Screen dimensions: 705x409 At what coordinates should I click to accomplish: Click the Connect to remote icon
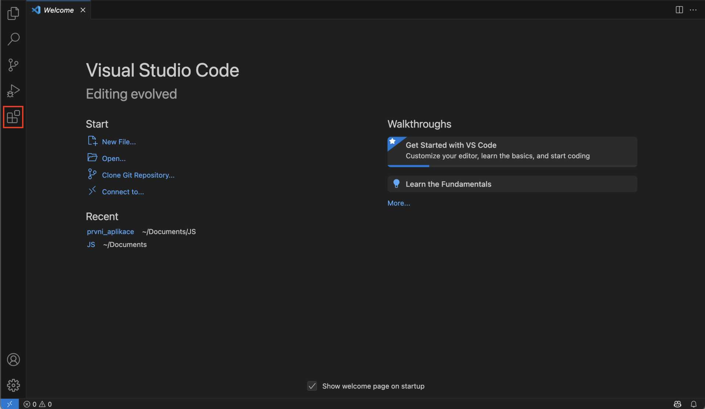(x=92, y=191)
